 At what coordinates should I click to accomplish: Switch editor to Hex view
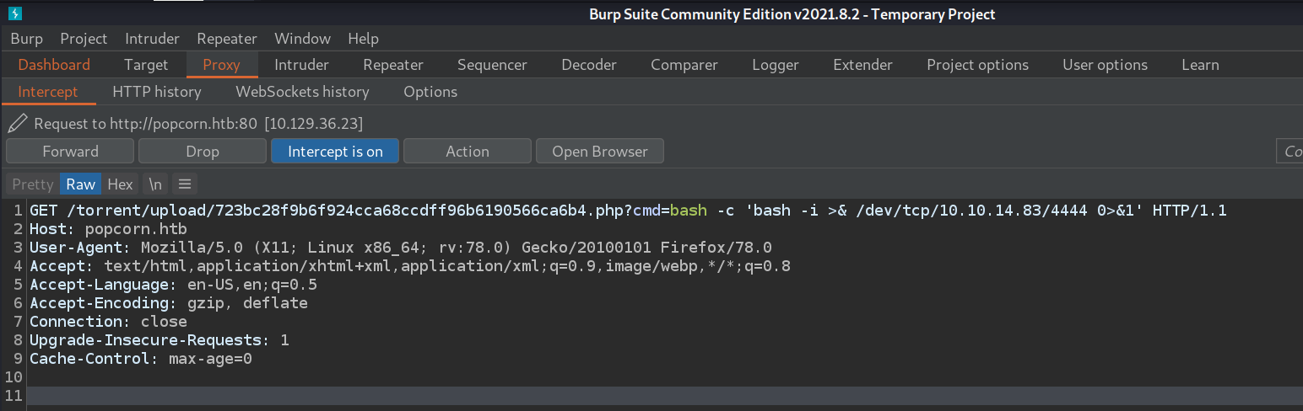pyautogui.click(x=120, y=184)
